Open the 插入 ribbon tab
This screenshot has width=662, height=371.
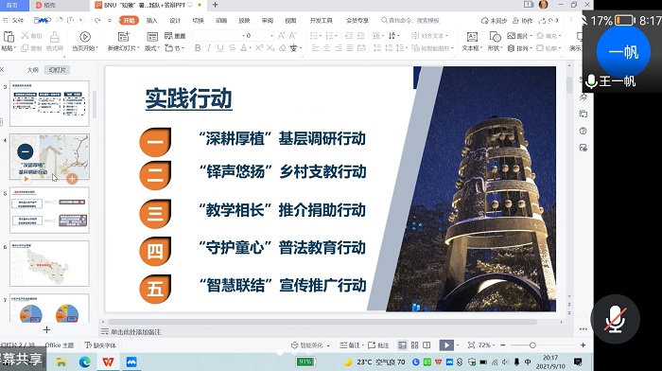151,20
